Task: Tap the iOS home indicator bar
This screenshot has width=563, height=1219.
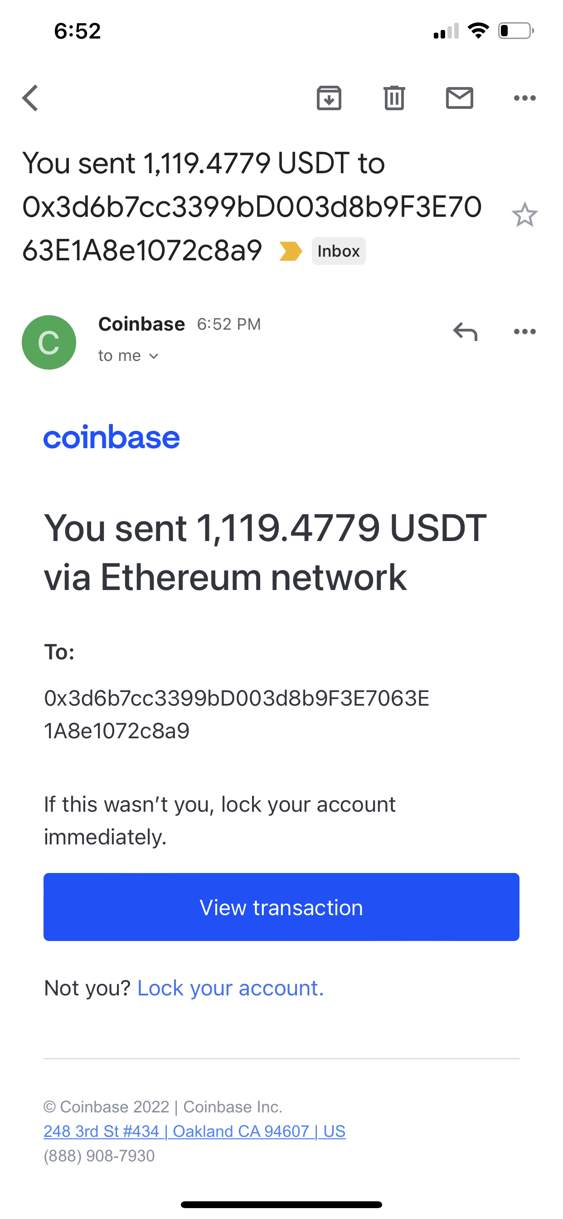Action: (281, 1204)
